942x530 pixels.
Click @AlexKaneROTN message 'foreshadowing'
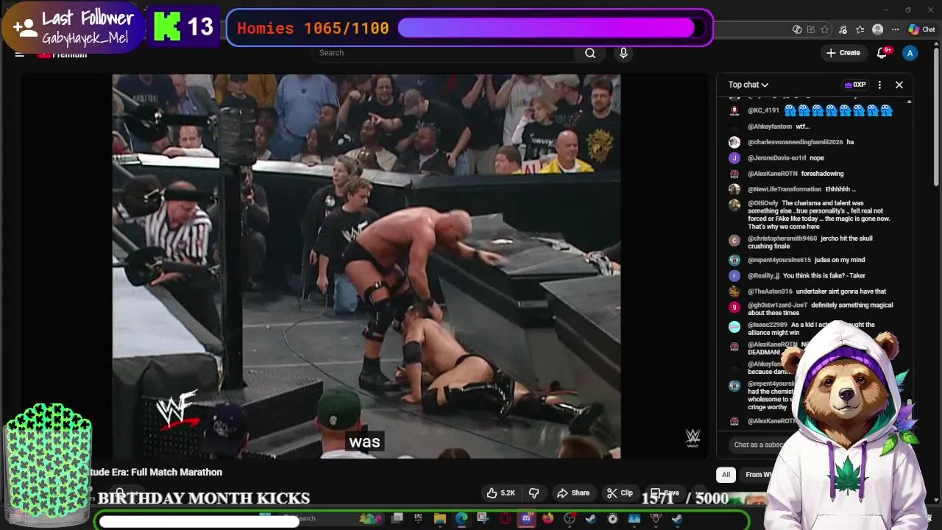tap(822, 174)
